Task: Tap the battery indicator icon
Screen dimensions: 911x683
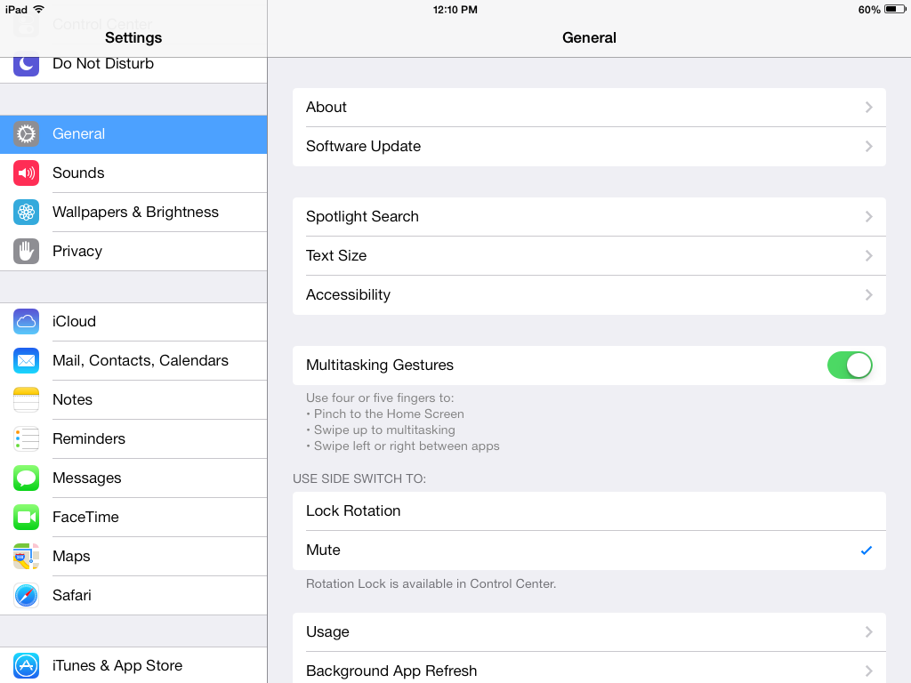Action: coord(895,9)
